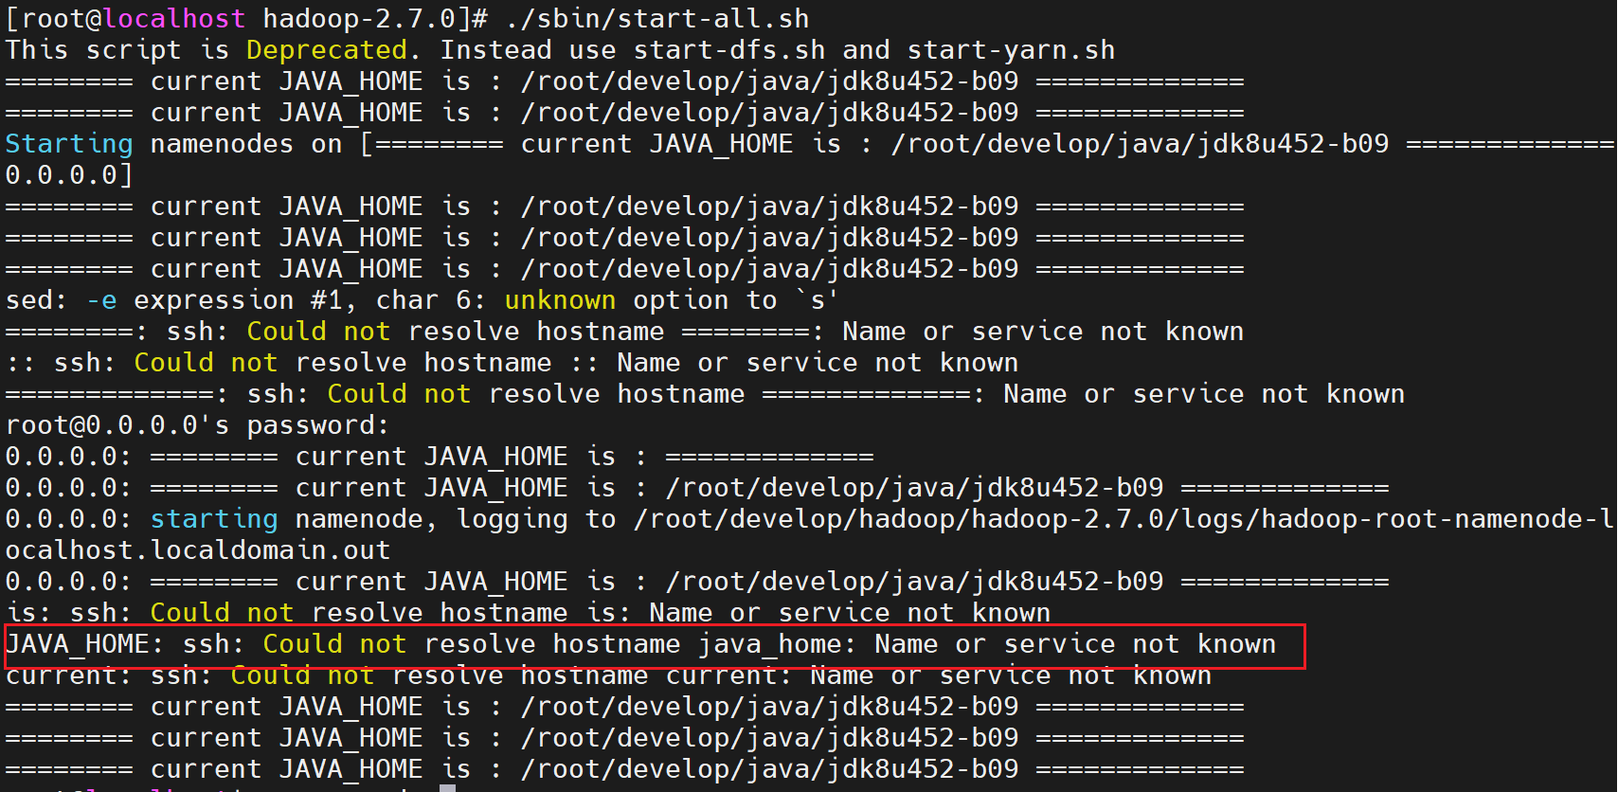Click 'namenode,' in the logging line
This screenshot has width=1618, height=792.
(367, 519)
